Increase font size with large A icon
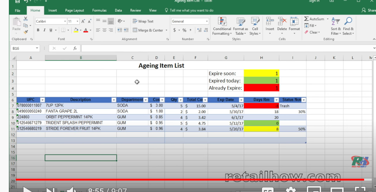This screenshot has height=192, width=376. (83, 21)
